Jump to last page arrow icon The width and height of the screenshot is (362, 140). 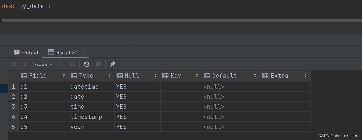pyautogui.click(x=72, y=64)
